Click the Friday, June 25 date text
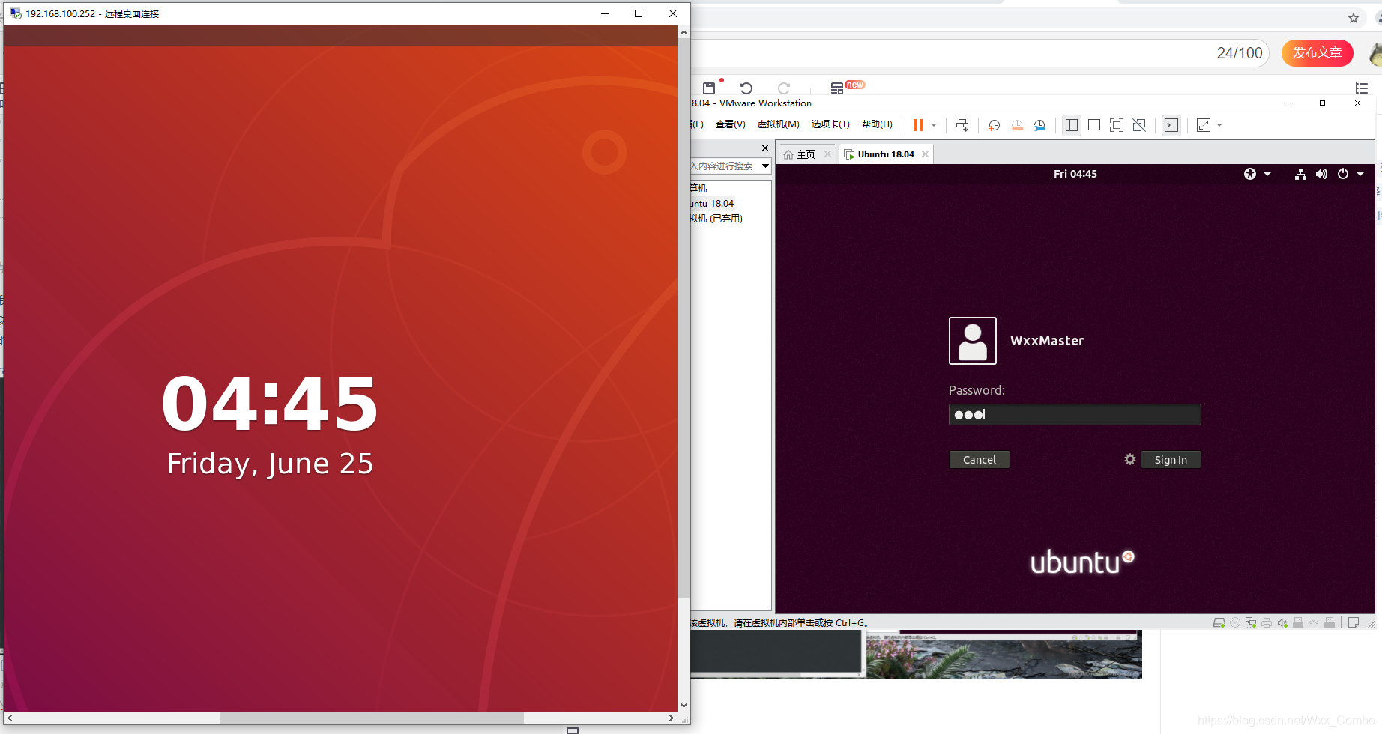This screenshot has height=734, width=1382. click(270, 464)
